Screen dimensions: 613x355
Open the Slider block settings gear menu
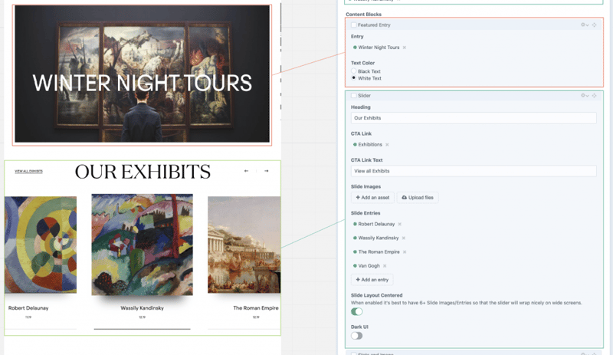tap(584, 96)
